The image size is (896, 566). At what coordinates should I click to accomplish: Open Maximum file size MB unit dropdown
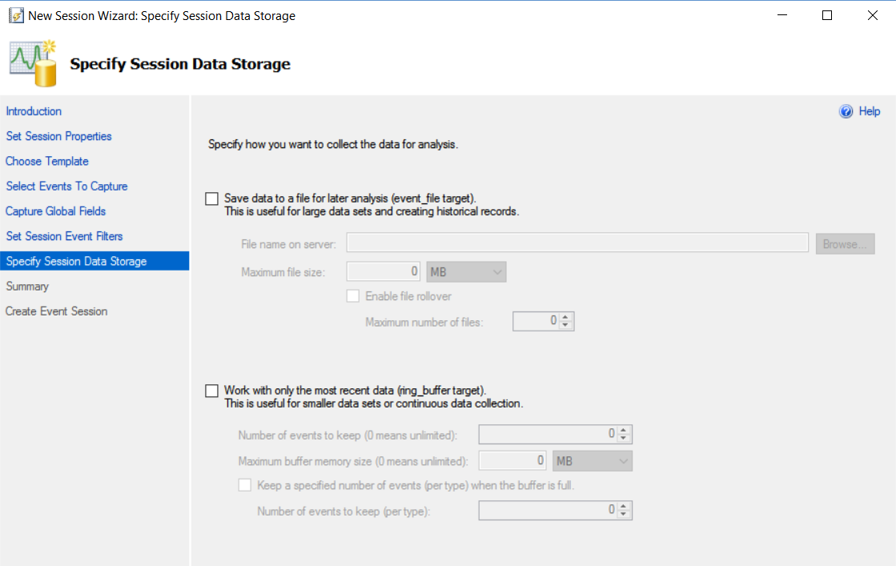click(x=467, y=272)
